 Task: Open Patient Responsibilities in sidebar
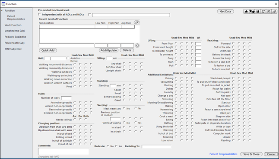pyautogui.click(x=16, y=17)
